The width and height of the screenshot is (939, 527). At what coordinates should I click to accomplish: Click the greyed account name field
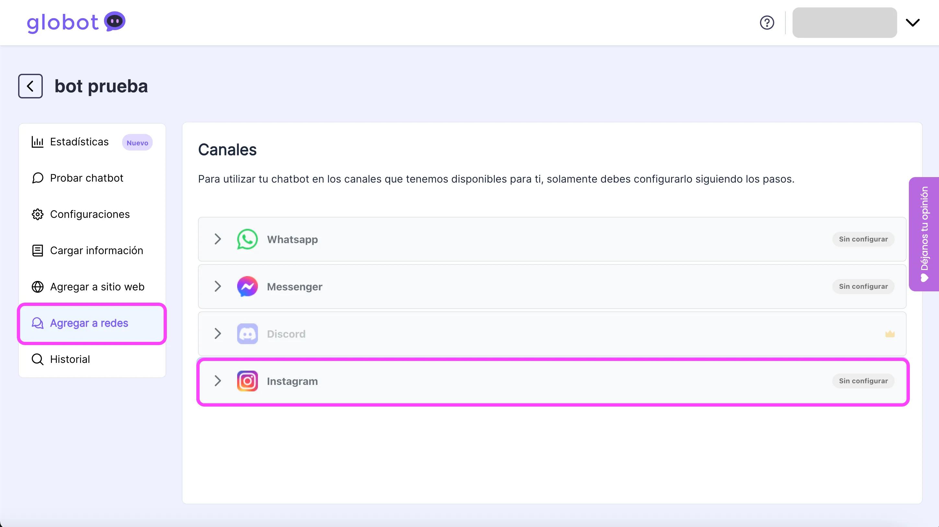click(x=844, y=23)
